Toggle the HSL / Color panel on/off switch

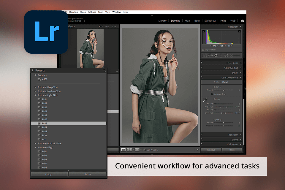[x=202, y=63]
